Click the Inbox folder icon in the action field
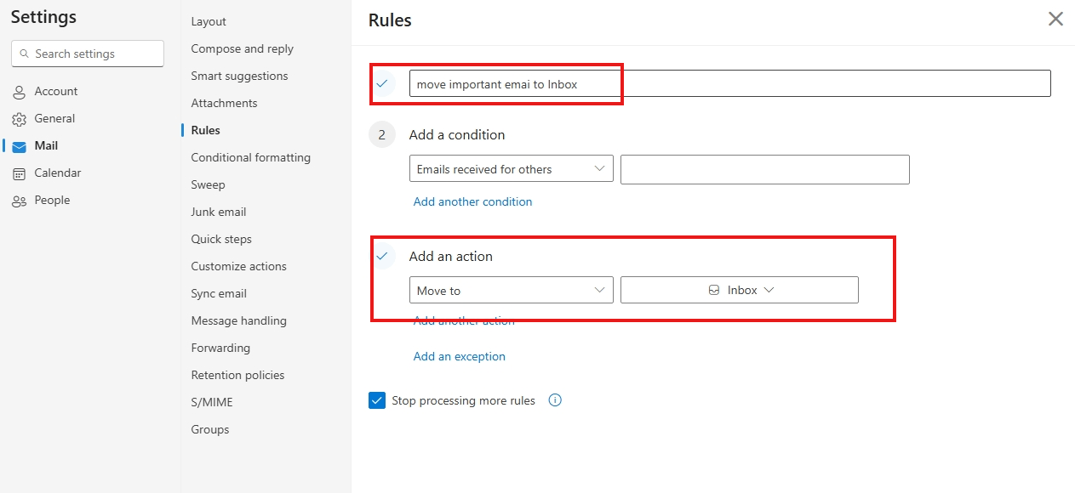The height and width of the screenshot is (493, 1075). [712, 289]
